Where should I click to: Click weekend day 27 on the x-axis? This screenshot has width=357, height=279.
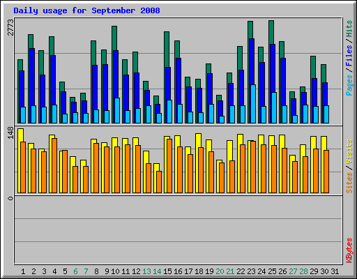(293, 271)
